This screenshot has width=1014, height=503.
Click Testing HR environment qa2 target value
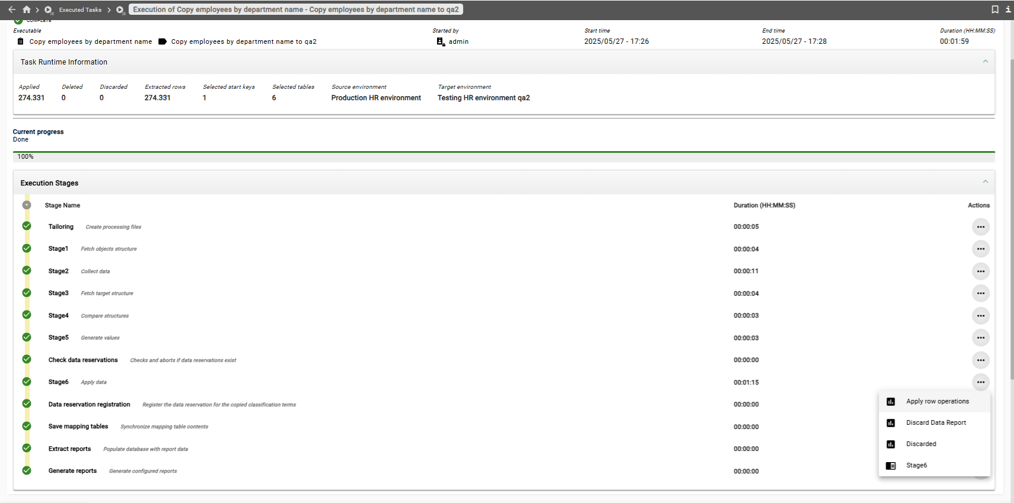tap(484, 98)
